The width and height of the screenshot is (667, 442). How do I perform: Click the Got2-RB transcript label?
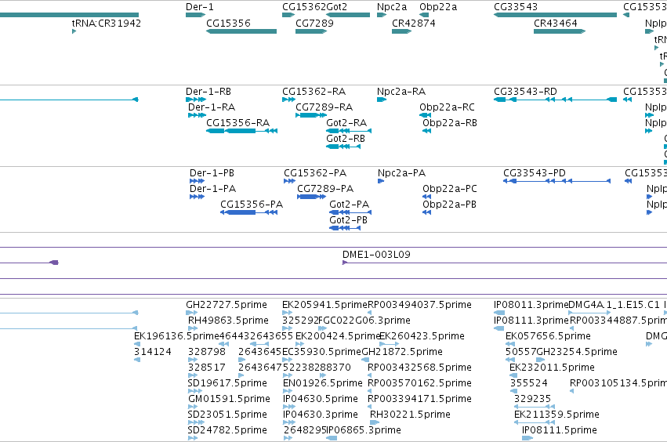[346, 139]
